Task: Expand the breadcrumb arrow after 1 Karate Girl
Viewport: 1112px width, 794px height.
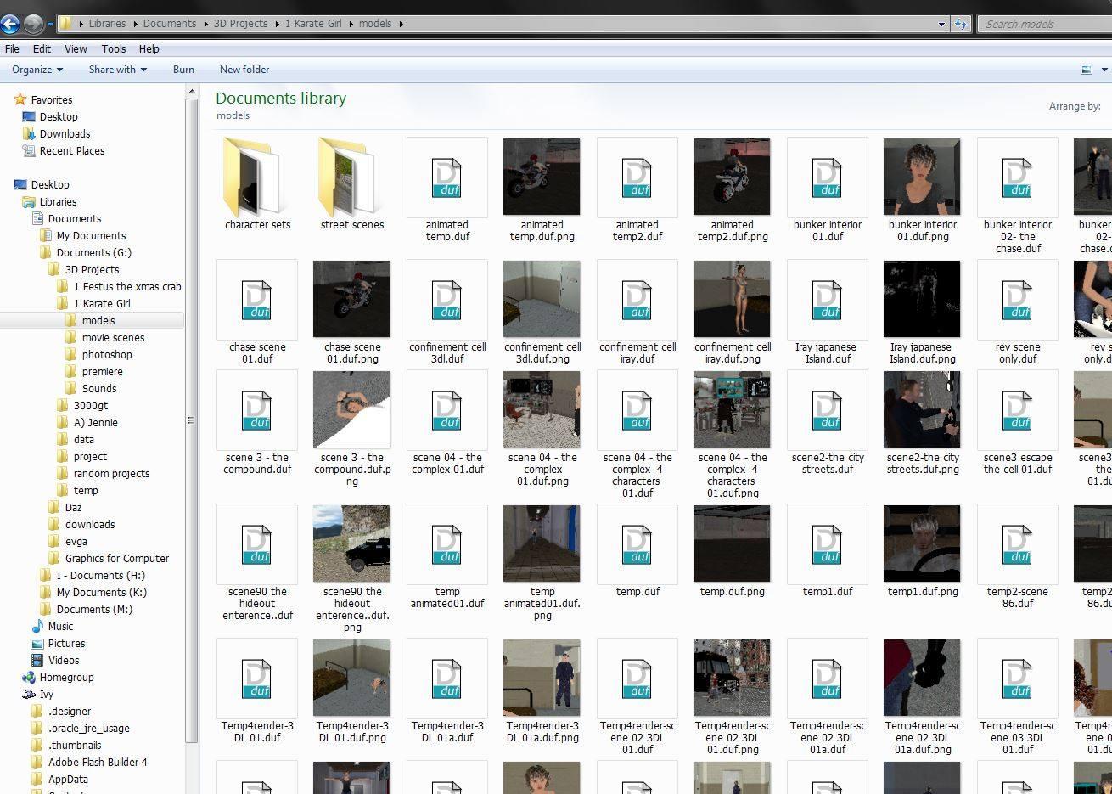Action: (351, 24)
